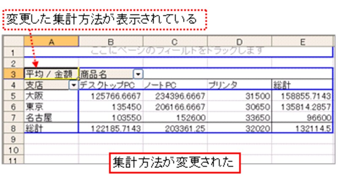Select column D header

[x=239, y=41]
